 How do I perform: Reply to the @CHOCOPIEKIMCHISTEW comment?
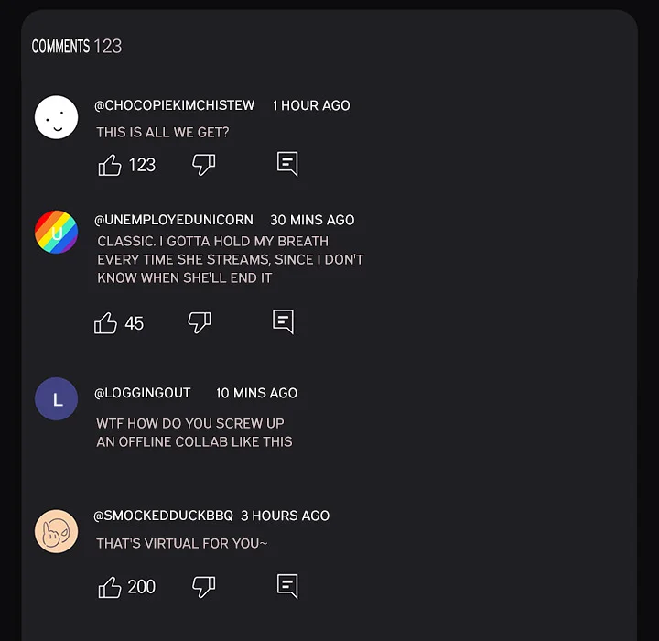[287, 164]
